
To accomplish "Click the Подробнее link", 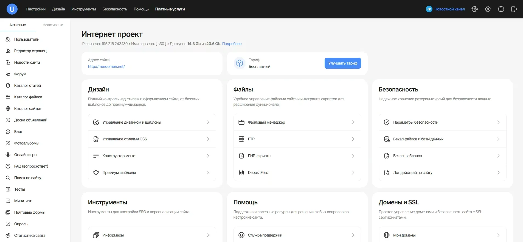I will (232, 44).
